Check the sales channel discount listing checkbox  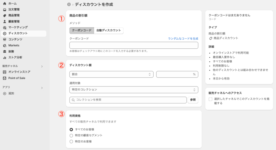pos(211,99)
